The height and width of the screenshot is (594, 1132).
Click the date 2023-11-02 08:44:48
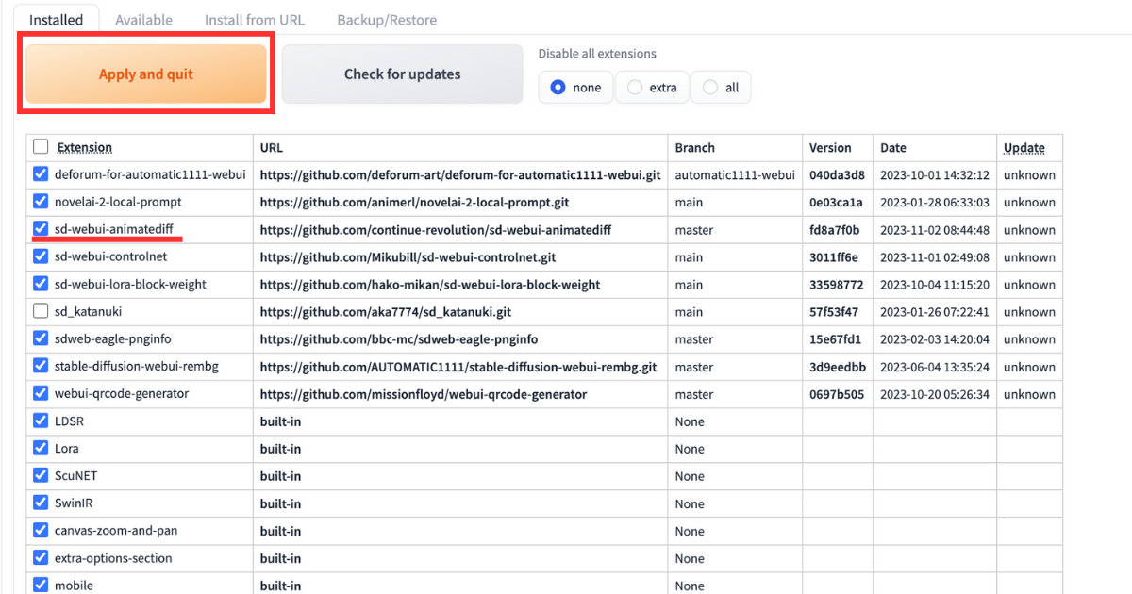[935, 230]
